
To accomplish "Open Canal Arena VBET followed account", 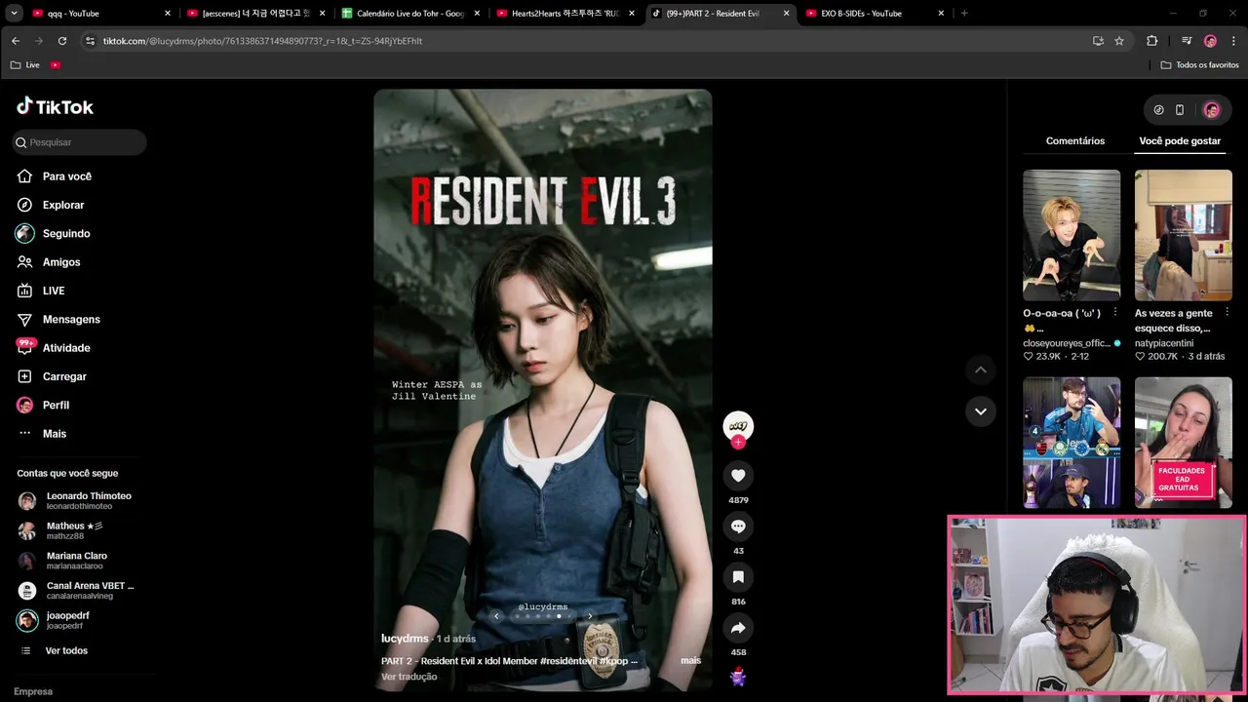I will [77, 591].
